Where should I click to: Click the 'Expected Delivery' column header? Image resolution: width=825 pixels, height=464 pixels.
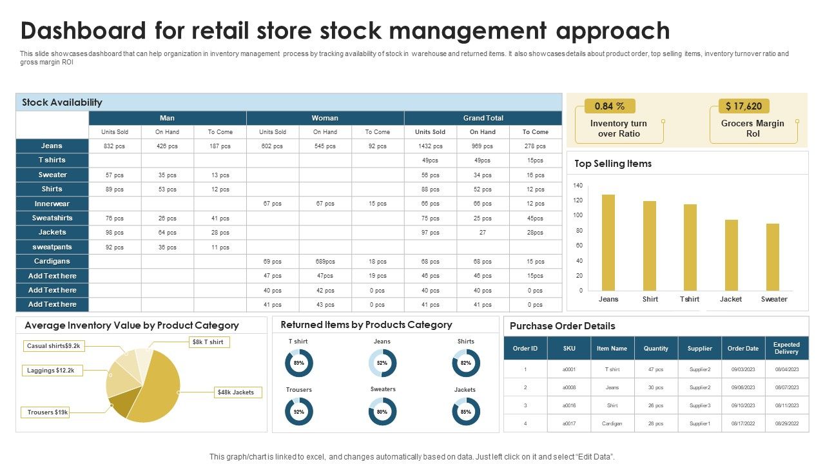point(787,348)
